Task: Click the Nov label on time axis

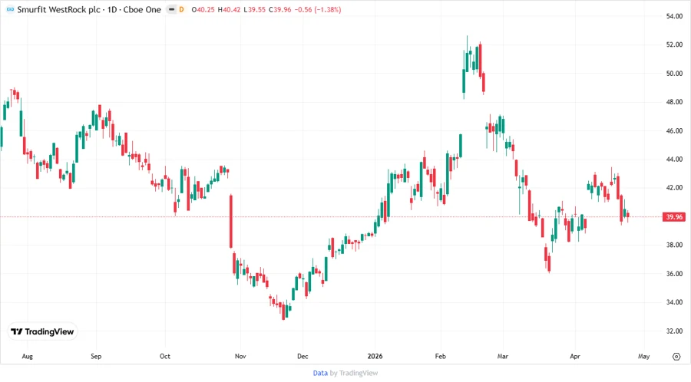Action: coord(240,357)
